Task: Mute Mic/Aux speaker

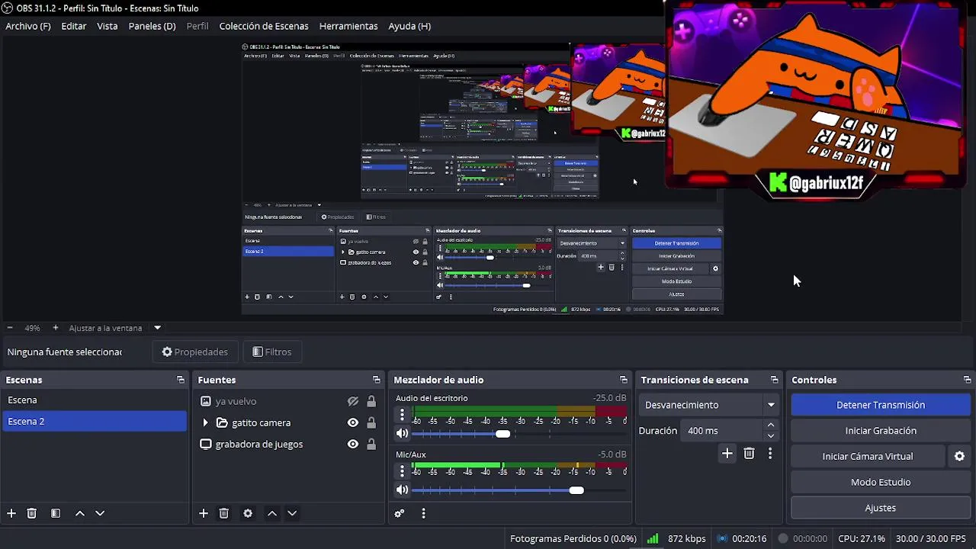Action: [x=402, y=490]
